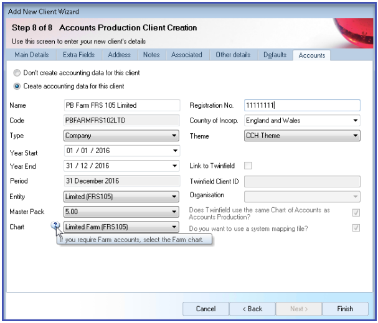Select "Don't create accounting data" radio button
The image size is (378, 323).
pyautogui.click(x=17, y=73)
